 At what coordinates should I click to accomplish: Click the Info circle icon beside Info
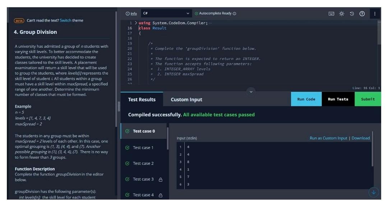click(x=128, y=14)
